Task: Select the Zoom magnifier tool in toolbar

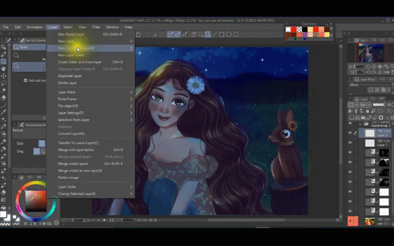Action: point(3,61)
